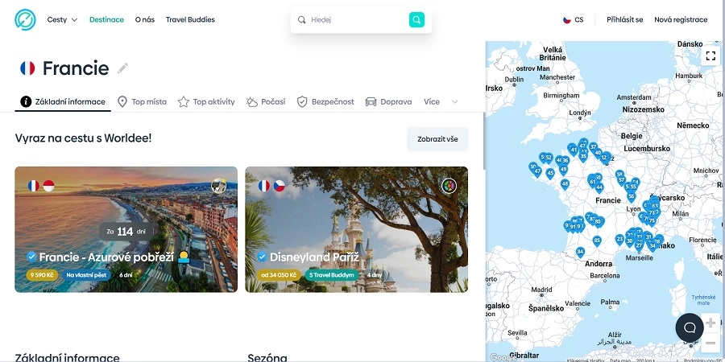Viewport: 725px width, 362px height.
Task: Select the Základní informace tab
Action: click(63, 102)
